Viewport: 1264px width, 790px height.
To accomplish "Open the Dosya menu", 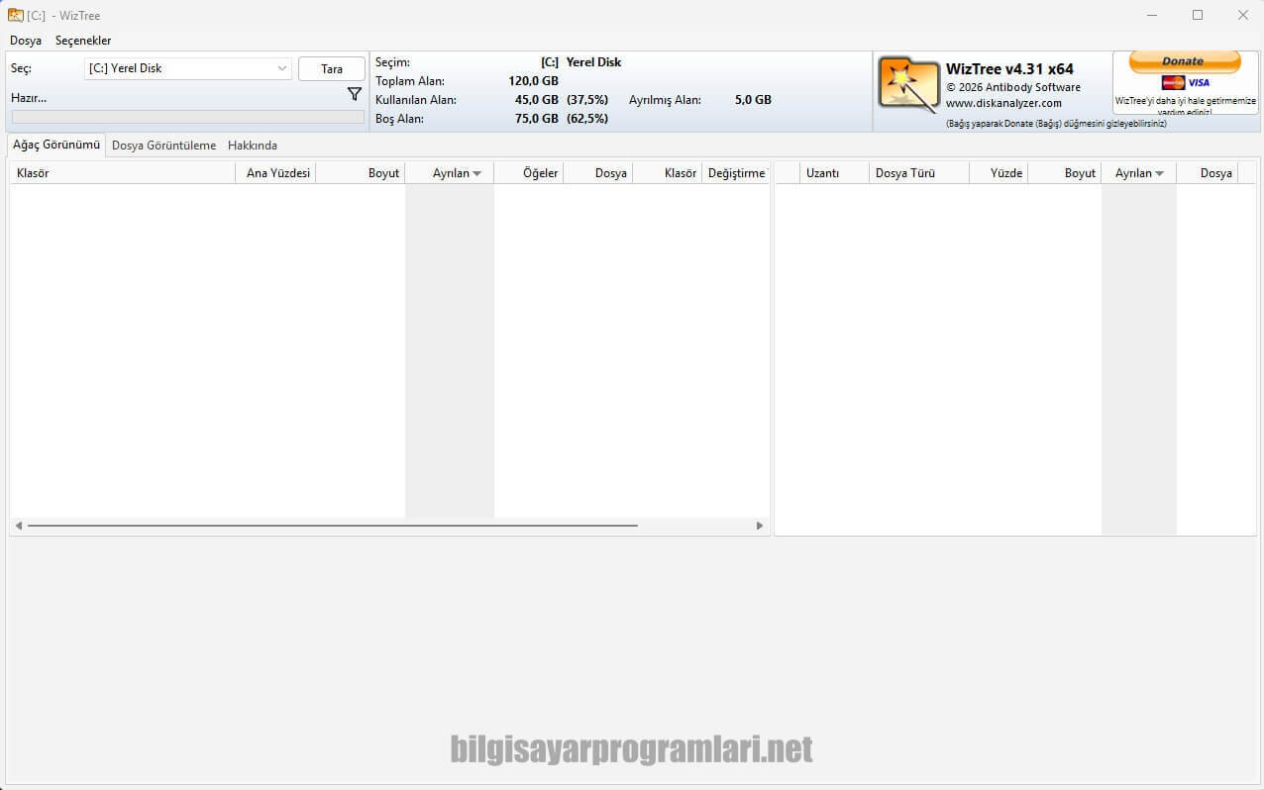I will (x=26, y=41).
